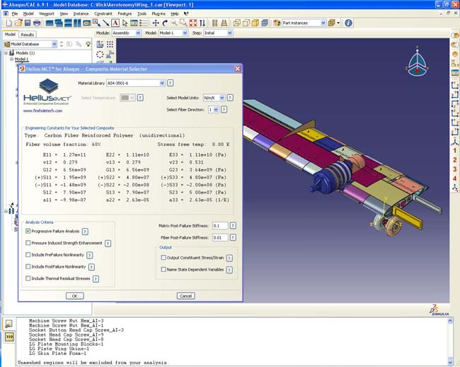Open the Select Fiber Direction dropdown

[x=216, y=110]
